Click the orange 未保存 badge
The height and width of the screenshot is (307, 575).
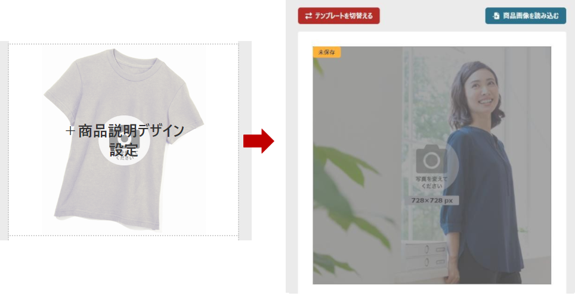click(326, 52)
